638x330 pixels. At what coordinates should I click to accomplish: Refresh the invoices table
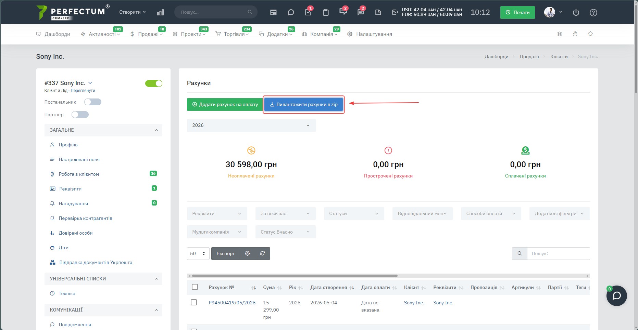pos(263,253)
